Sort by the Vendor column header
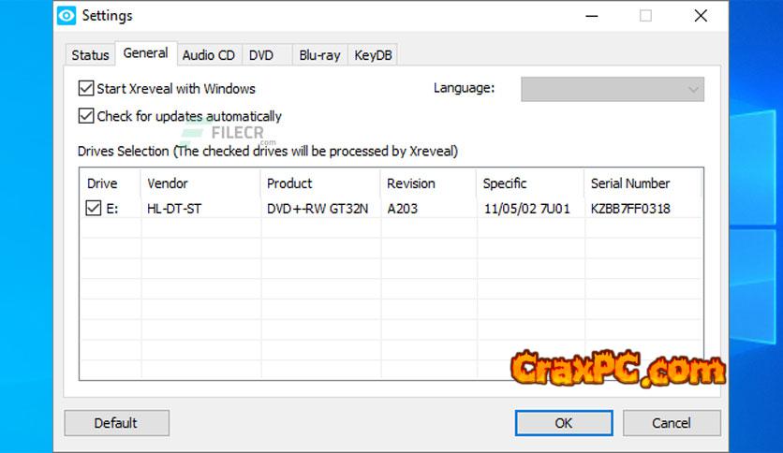Screen dimensions: 783x453 (x=200, y=183)
